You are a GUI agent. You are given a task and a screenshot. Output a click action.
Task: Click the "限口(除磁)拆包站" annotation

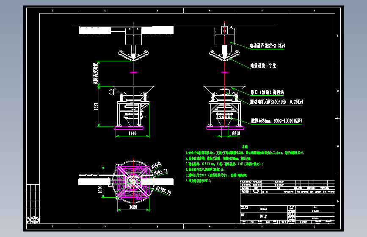coord(267,92)
